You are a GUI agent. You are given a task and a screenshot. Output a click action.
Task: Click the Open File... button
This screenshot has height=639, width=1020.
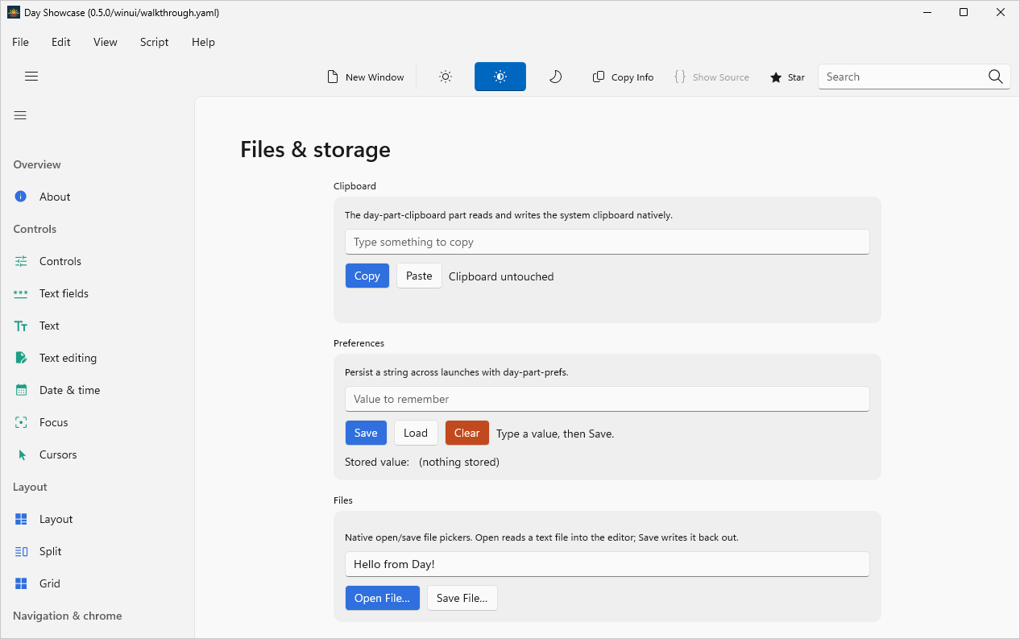pos(383,598)
